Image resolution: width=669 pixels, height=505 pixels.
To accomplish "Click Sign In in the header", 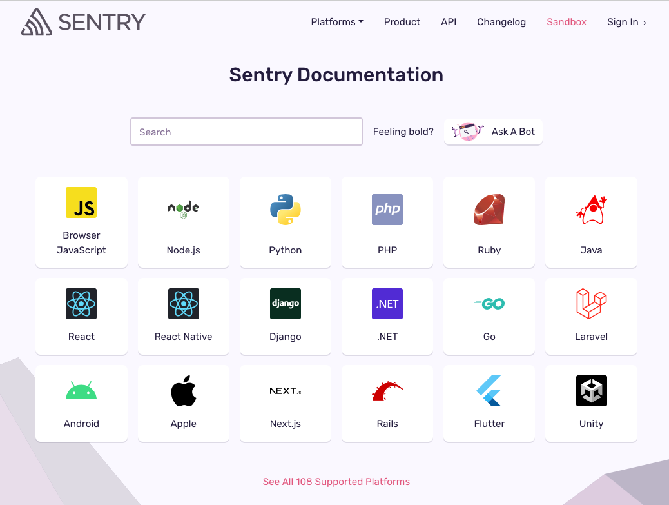I will click(x=626, y=22).
